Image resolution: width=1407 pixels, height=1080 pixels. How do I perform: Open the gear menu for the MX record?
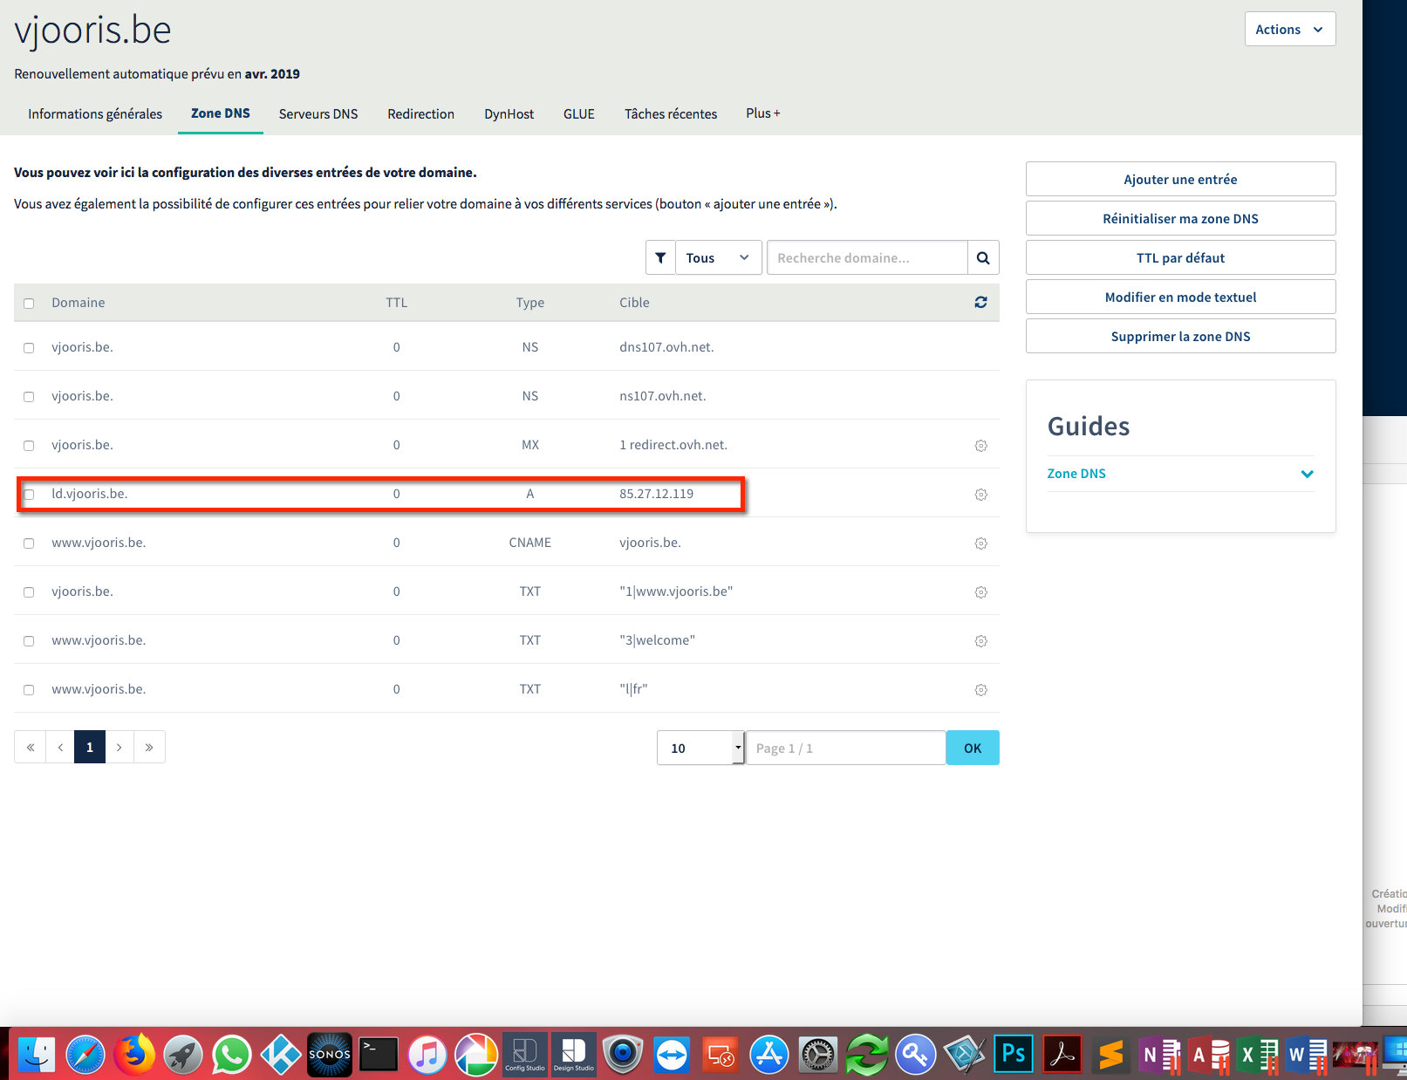pyautogui.click(x=980, y=446)
